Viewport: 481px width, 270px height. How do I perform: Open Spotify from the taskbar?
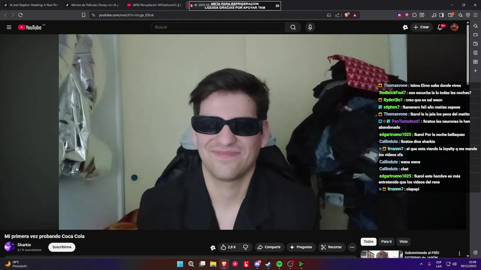click(279, 264)
